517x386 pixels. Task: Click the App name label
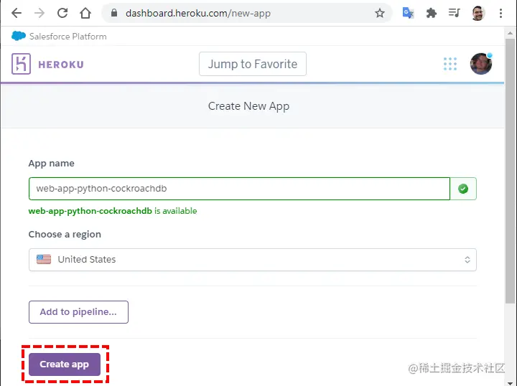coord(52,164)
